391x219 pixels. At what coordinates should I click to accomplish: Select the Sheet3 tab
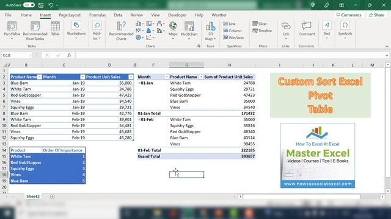(33, 196)
